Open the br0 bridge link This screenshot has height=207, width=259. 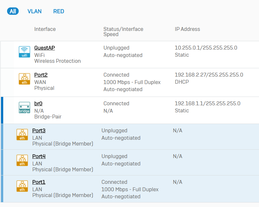pos(38,104)
